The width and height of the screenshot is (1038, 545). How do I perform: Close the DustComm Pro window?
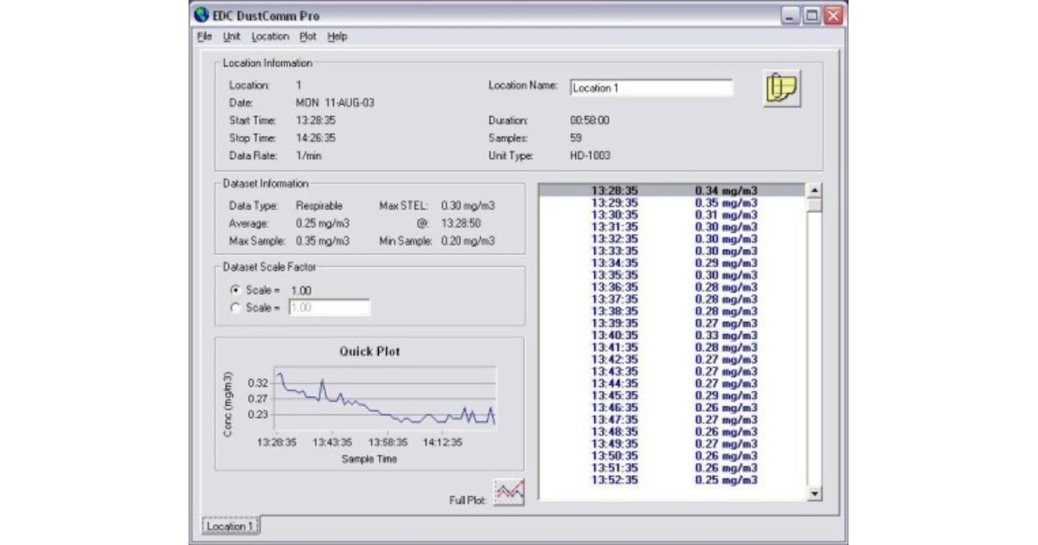coord(832,16)
